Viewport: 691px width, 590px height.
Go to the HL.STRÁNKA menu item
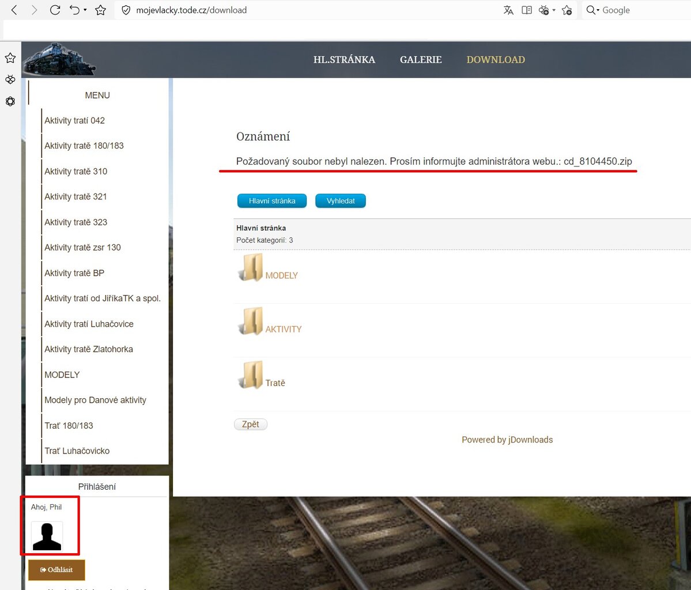[344, 59]
